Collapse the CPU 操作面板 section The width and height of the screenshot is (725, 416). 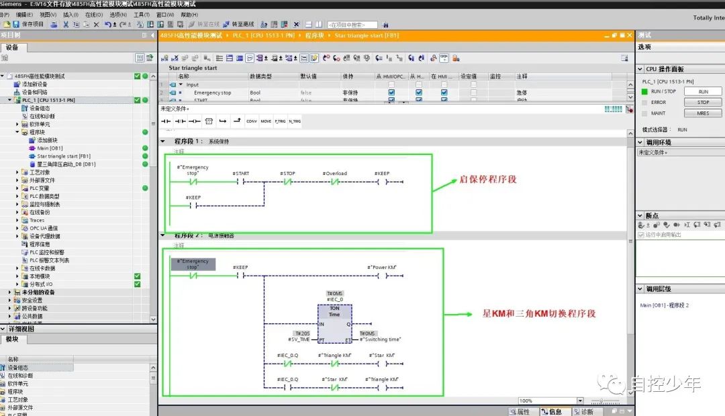coord(640,69)
